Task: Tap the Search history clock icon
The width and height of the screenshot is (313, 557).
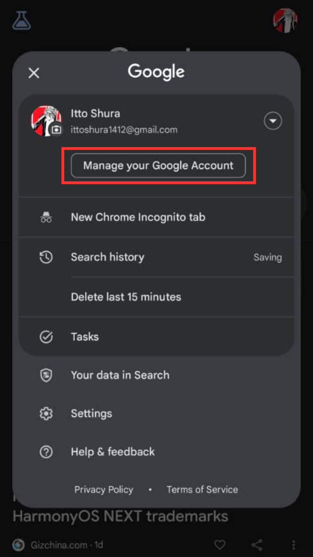Action: point(46,257)
